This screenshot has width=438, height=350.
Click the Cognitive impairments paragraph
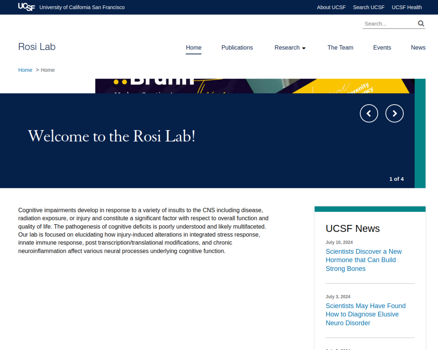tap(144, 231)
